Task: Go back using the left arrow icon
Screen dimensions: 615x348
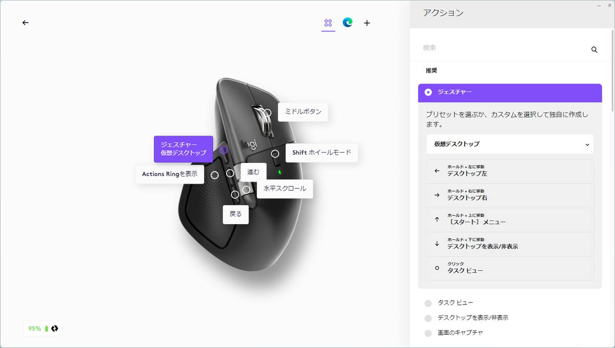Action: (x=26, y=23)
